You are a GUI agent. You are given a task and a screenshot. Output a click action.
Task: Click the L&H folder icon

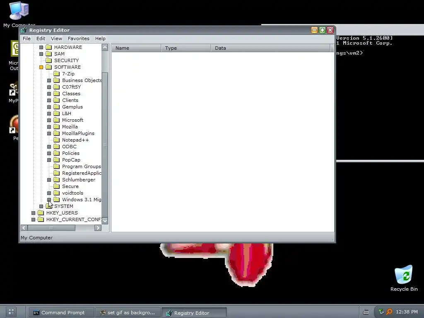click(x=56, y=113)
